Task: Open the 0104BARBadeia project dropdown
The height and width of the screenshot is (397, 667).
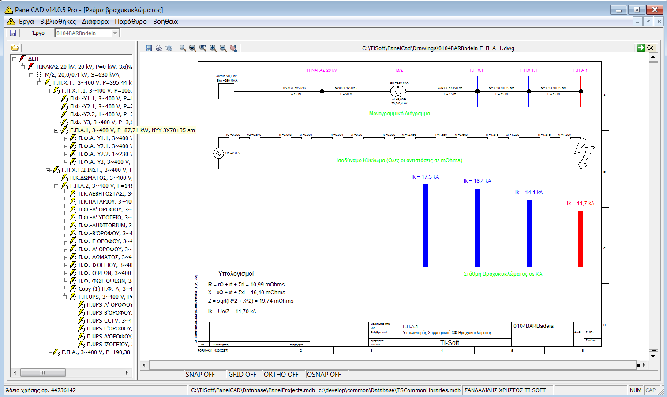Action: coord(116,32)
